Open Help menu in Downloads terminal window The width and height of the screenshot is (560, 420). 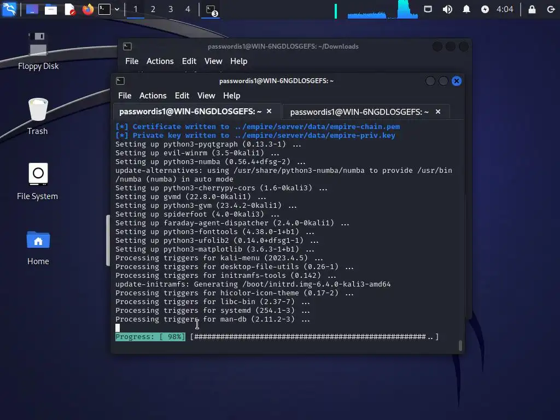click(x=238, y=61)
